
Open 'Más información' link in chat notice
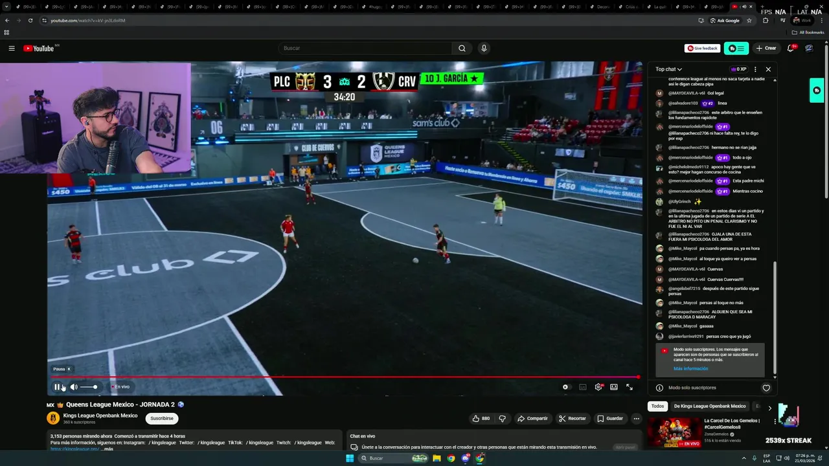pyautogui.click(x=690, y=369)
